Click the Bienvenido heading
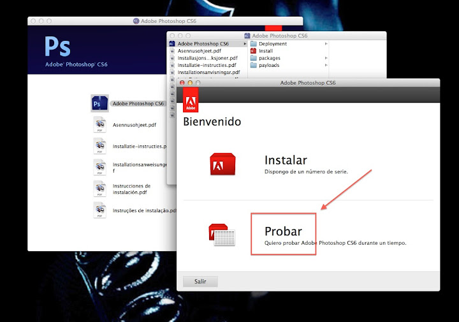The width and height of the screenshot is (459, 322). tap(212, 122)
